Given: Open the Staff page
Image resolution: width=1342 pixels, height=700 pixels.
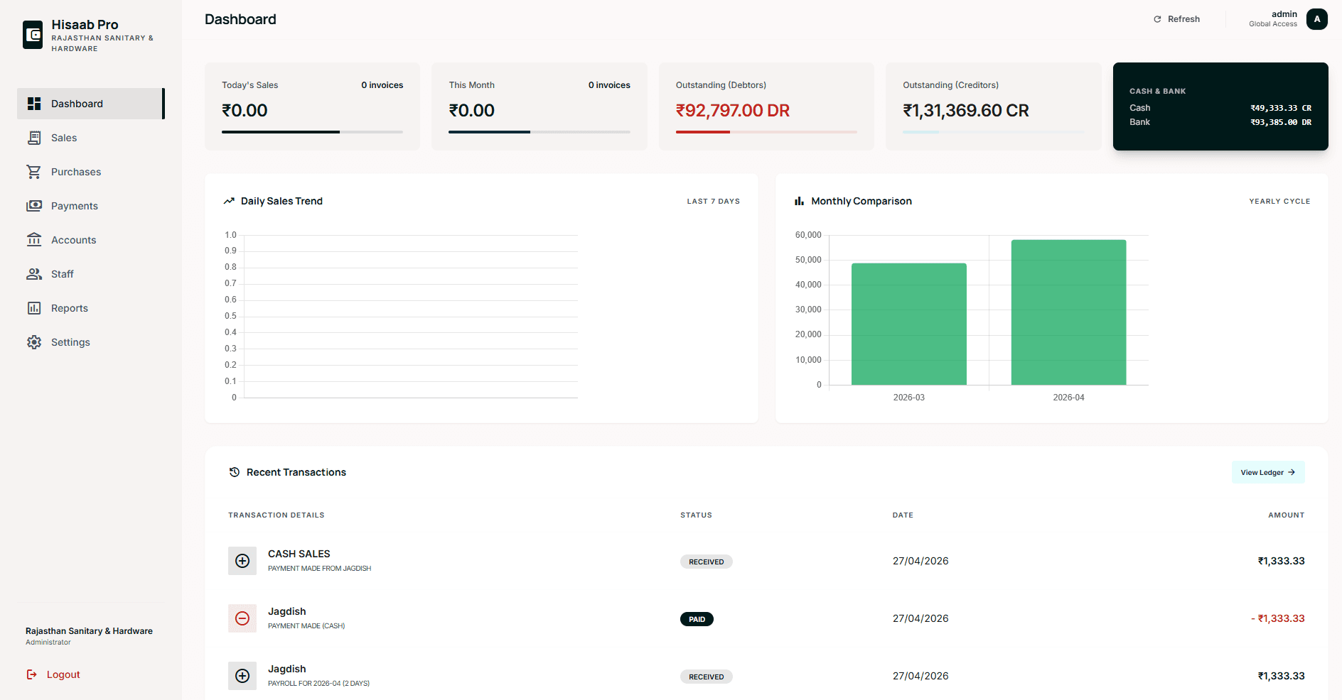Looking at the screenshot, I should pos(91,274).
